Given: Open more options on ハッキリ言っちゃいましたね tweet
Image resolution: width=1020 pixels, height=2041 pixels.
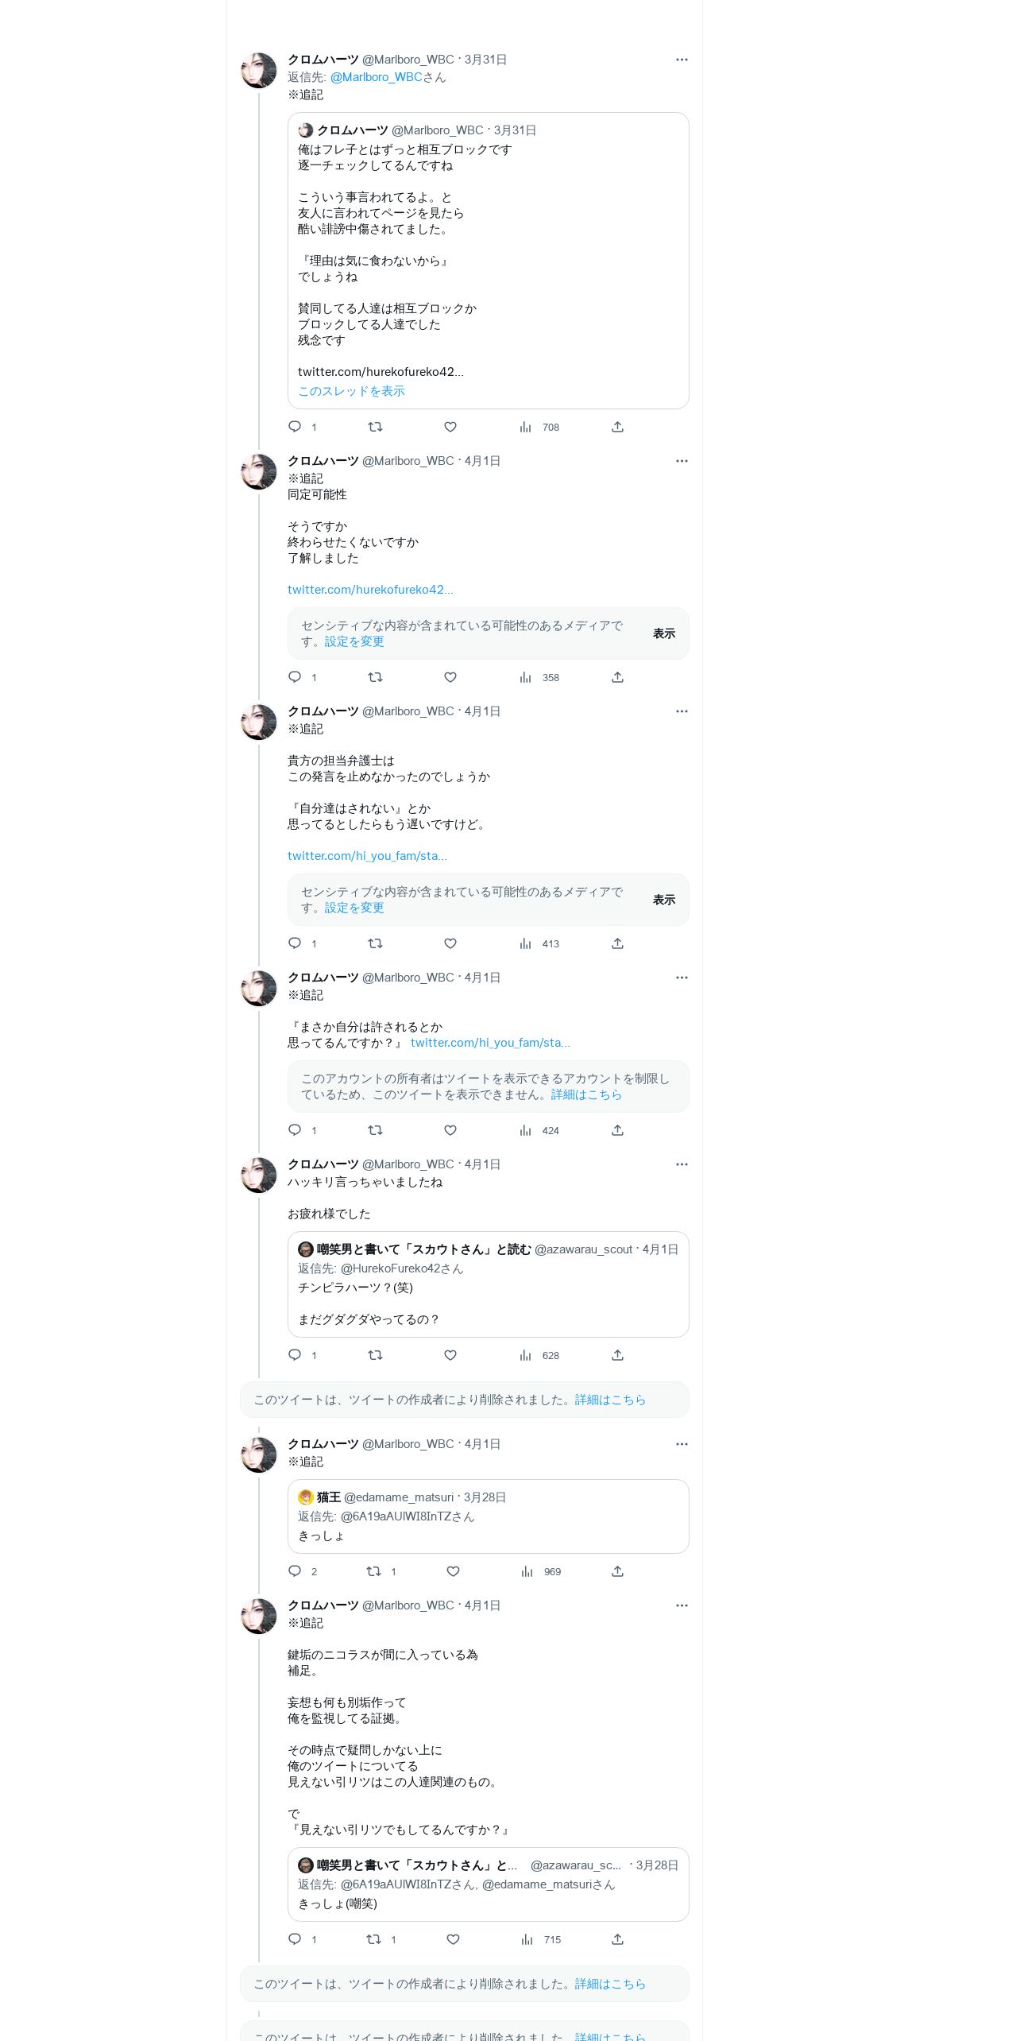Looking at the screenshot, I should (682, 1164).
